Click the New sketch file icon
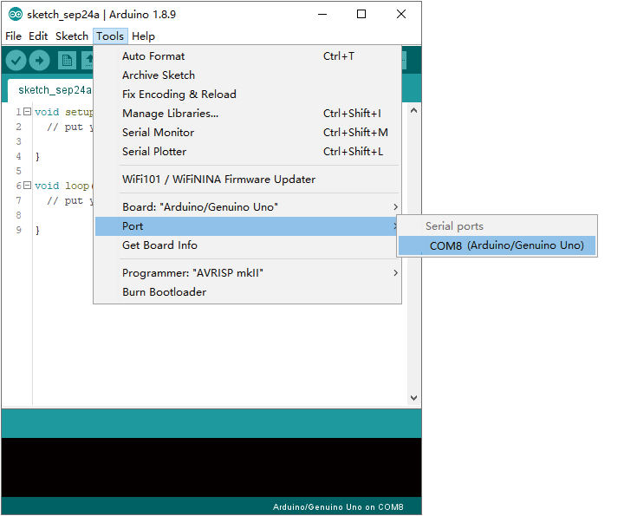Screen dimensions: 624x516 tap(67, 61)
